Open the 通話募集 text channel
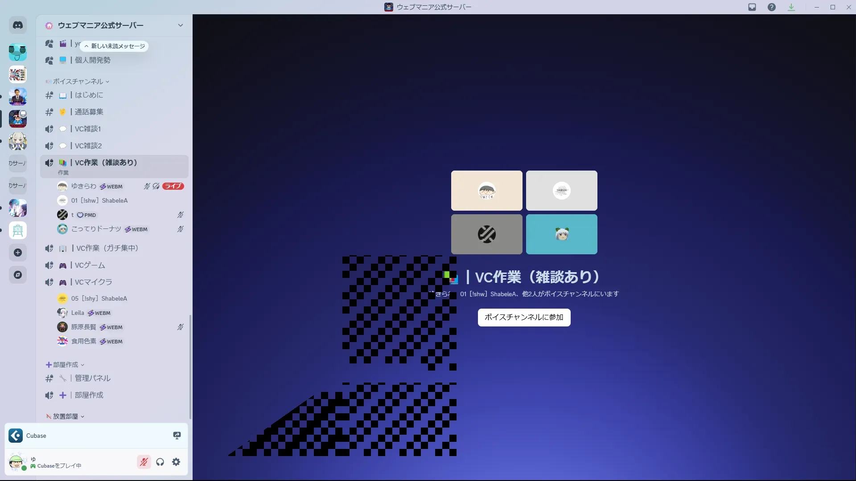Image resolution: width=856 pixels, height=481 pixels. tap(89, 112)
